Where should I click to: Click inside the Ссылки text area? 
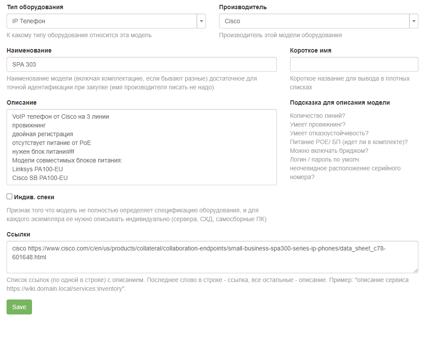[x=212, y=257]
